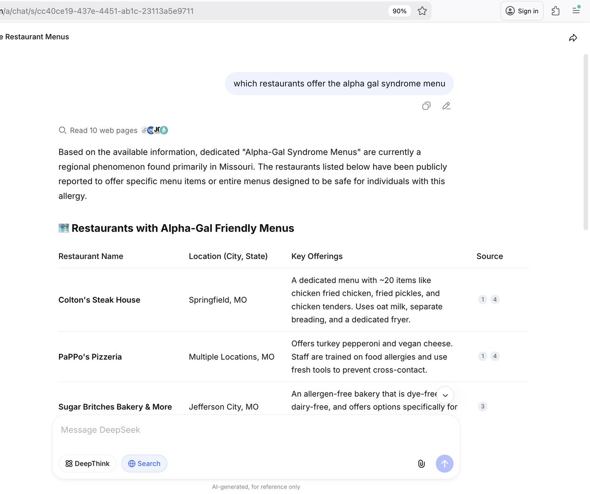590x494 pixels.
Task: Open source citation 1 for Colton's Steak House
Action: tap(482, 299)
